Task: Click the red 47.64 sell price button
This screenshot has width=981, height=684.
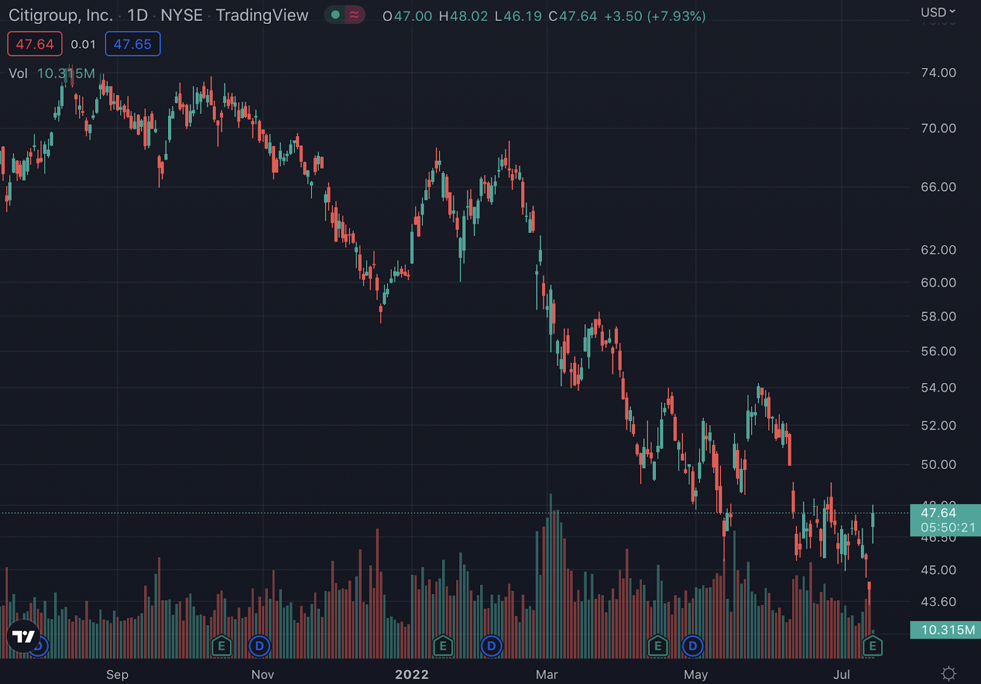Action: tap(35, 44)
